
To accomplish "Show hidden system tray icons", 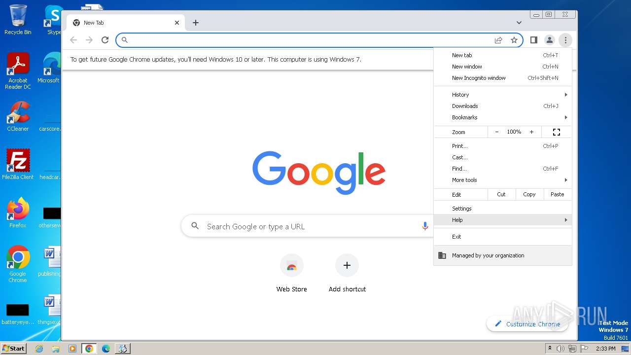I will click(550, 348).
